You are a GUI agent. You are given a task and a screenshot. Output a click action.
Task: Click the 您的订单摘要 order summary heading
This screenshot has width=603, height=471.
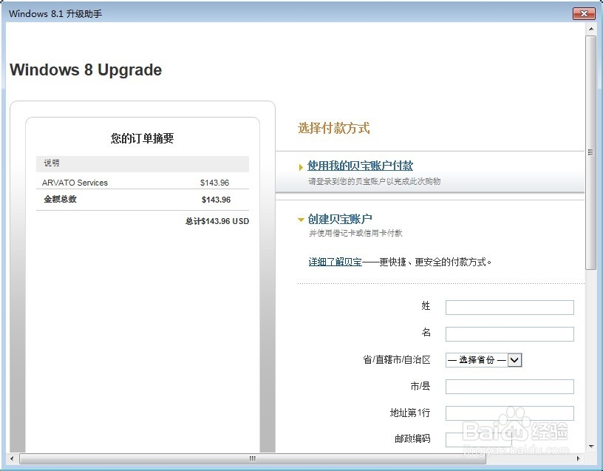(x=143, y=138)
